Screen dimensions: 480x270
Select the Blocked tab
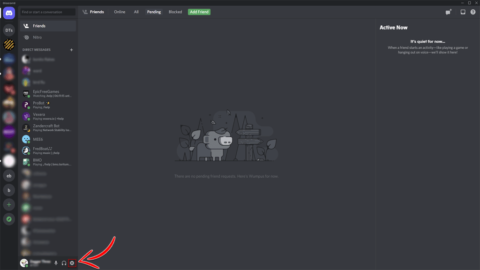coord(175,12)
